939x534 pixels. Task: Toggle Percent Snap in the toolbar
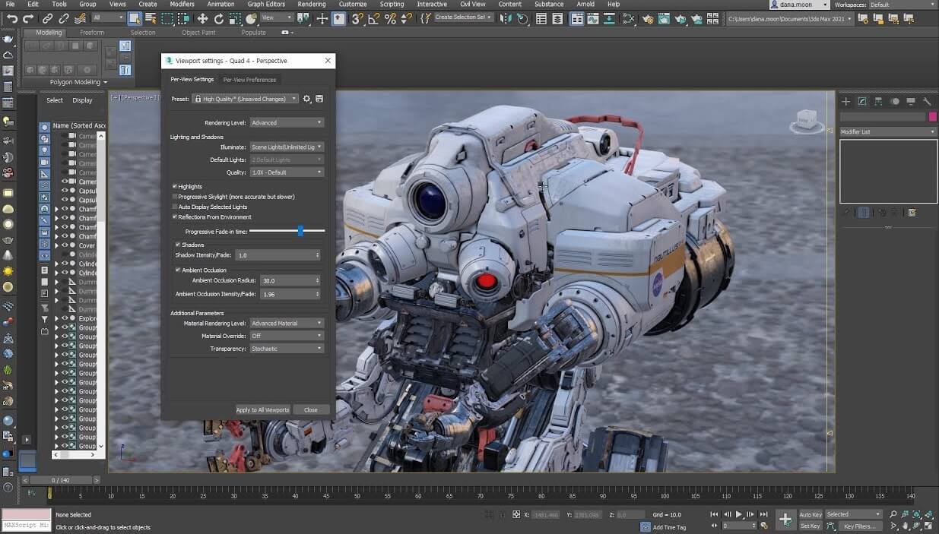[x=390, y=18]
